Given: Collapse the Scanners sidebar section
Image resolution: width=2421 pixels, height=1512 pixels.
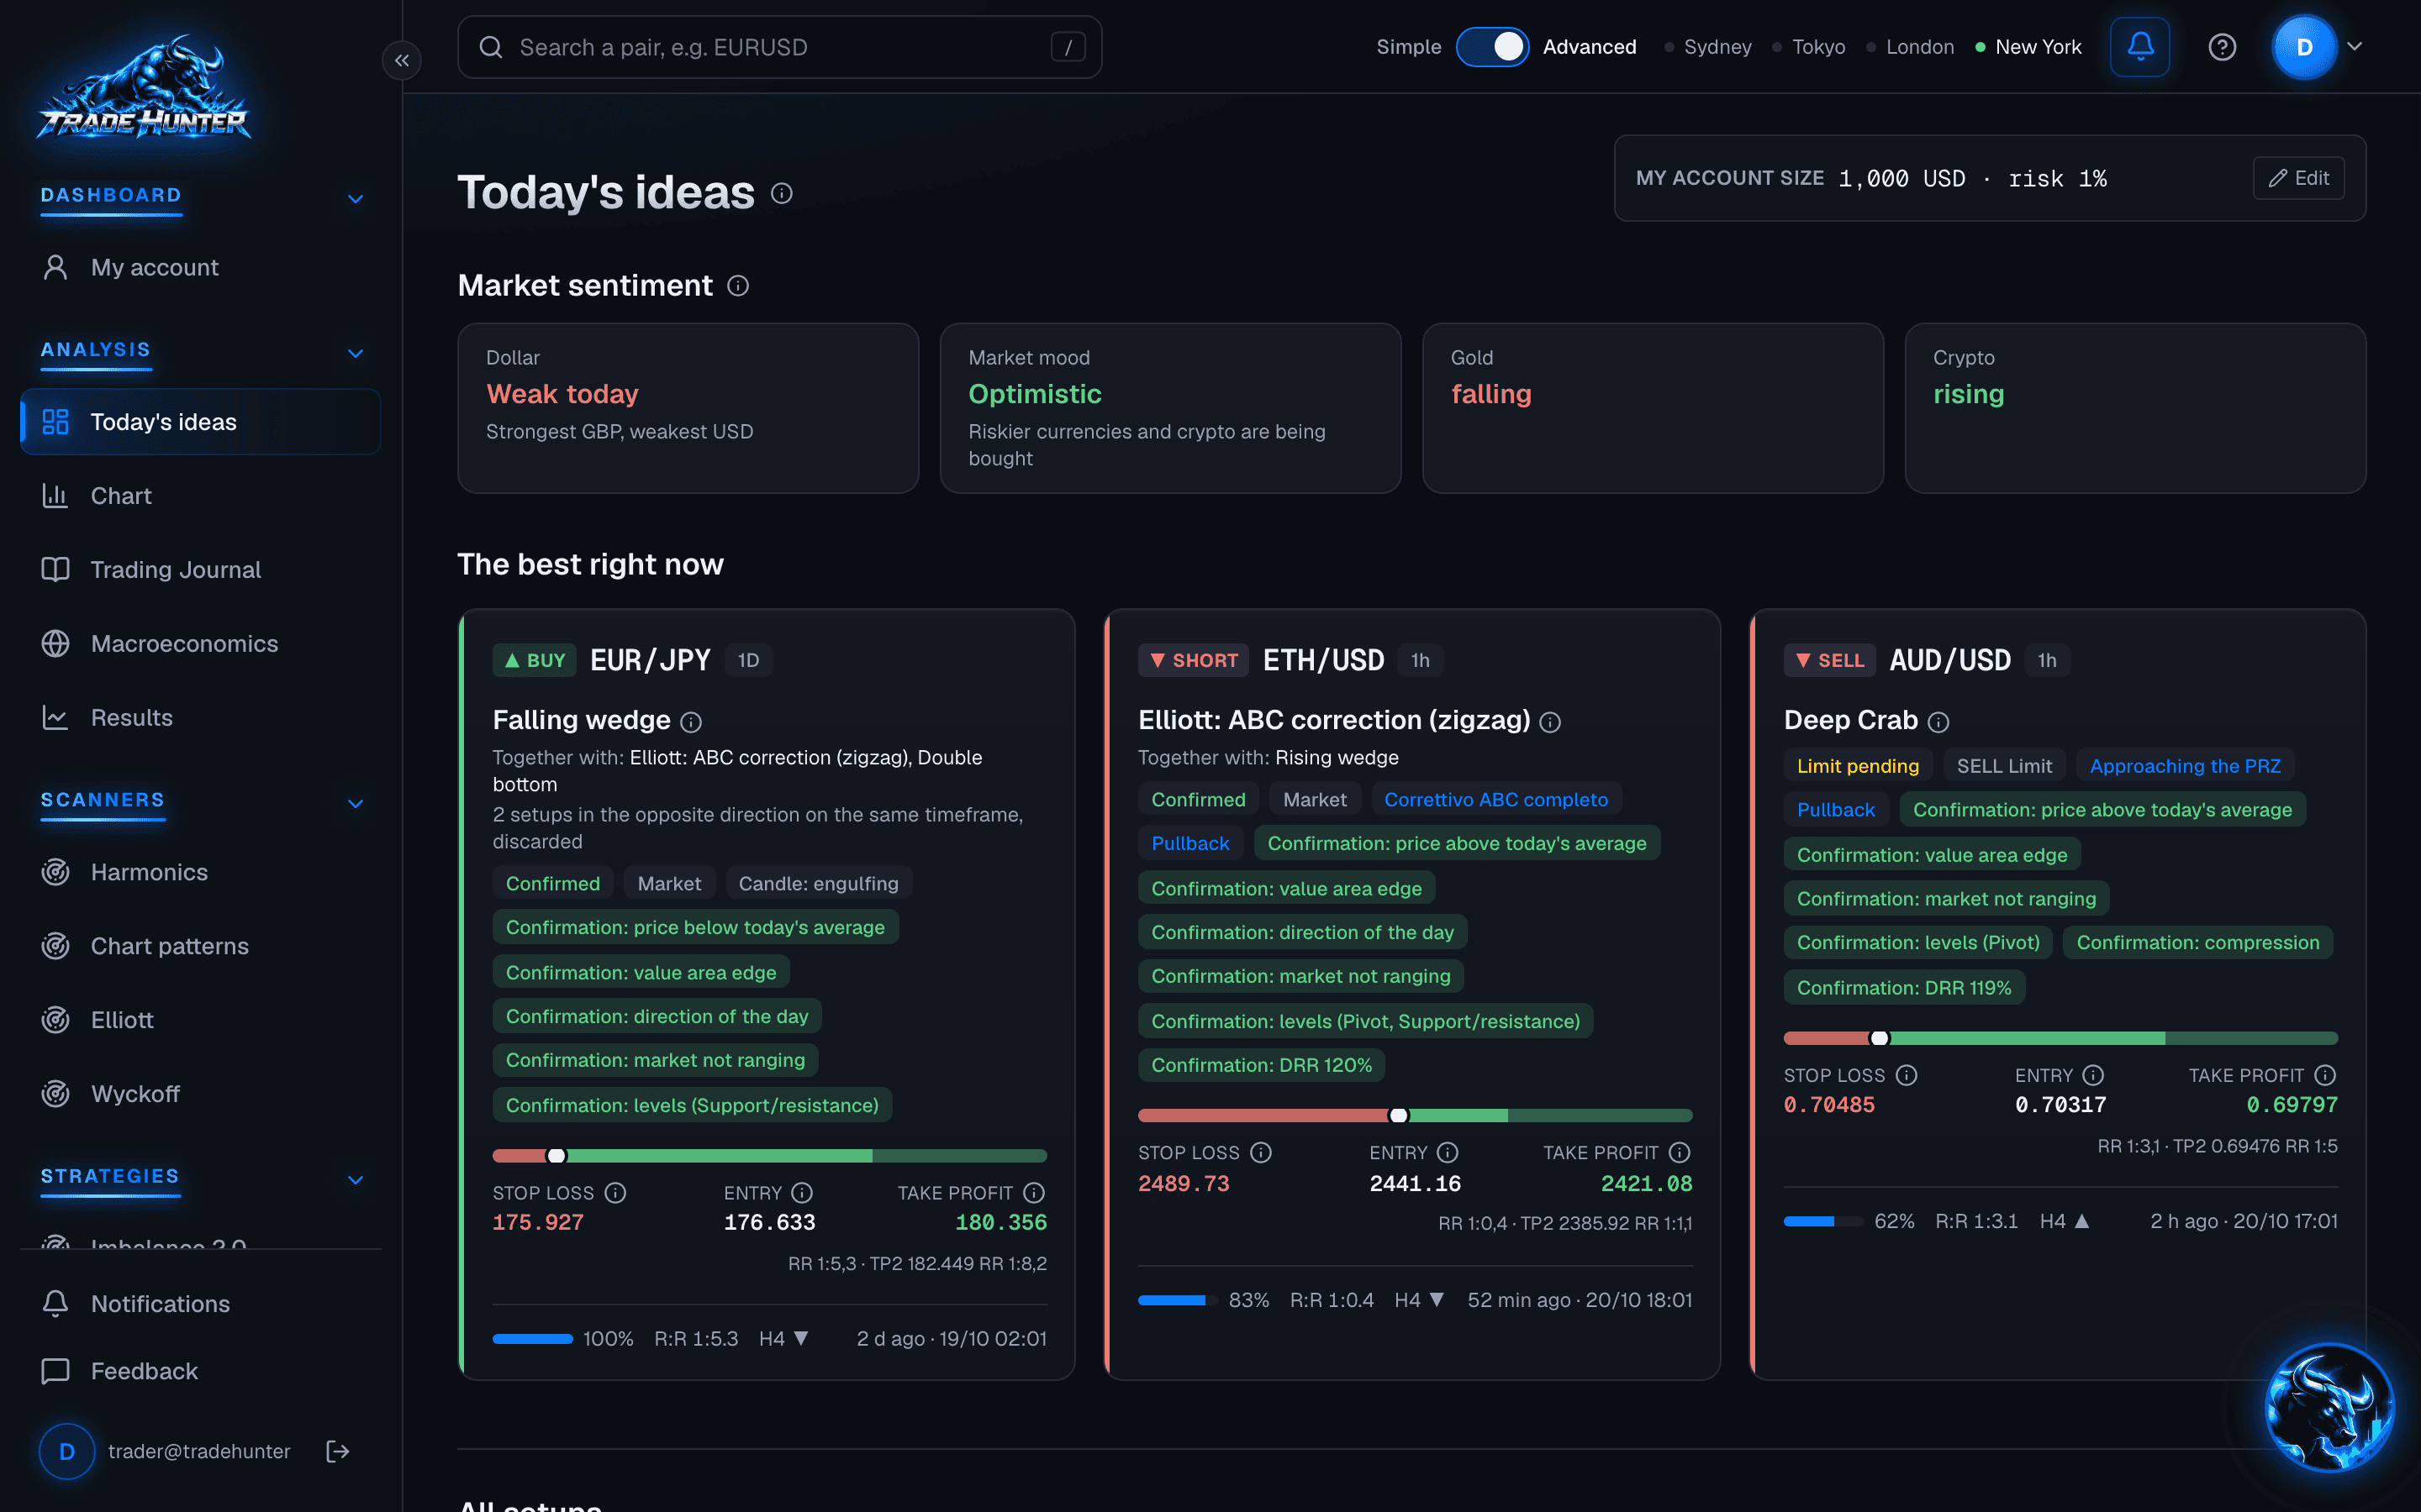Looking at the screenshot, I should click(x=355, y=804).
